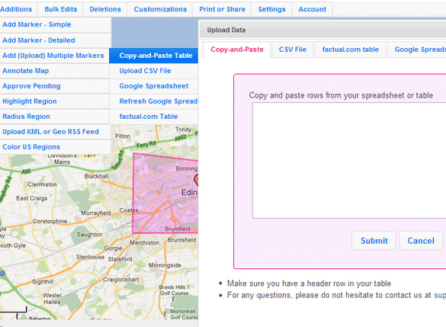Click the support contact link
The image size is (446, 327).
(x=440, y=296)
